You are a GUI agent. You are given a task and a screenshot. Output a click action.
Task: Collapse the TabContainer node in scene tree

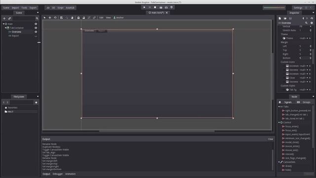(5, 28)
